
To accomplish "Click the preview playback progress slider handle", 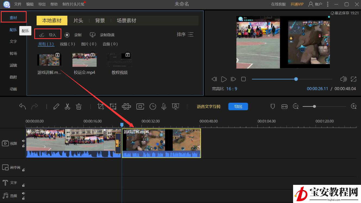I will [296, 79].
